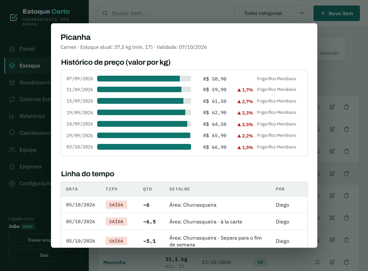Click the Maminha quantity 31,1 kg
This screenshot has height=271, width=368.
tap(176, 259)
